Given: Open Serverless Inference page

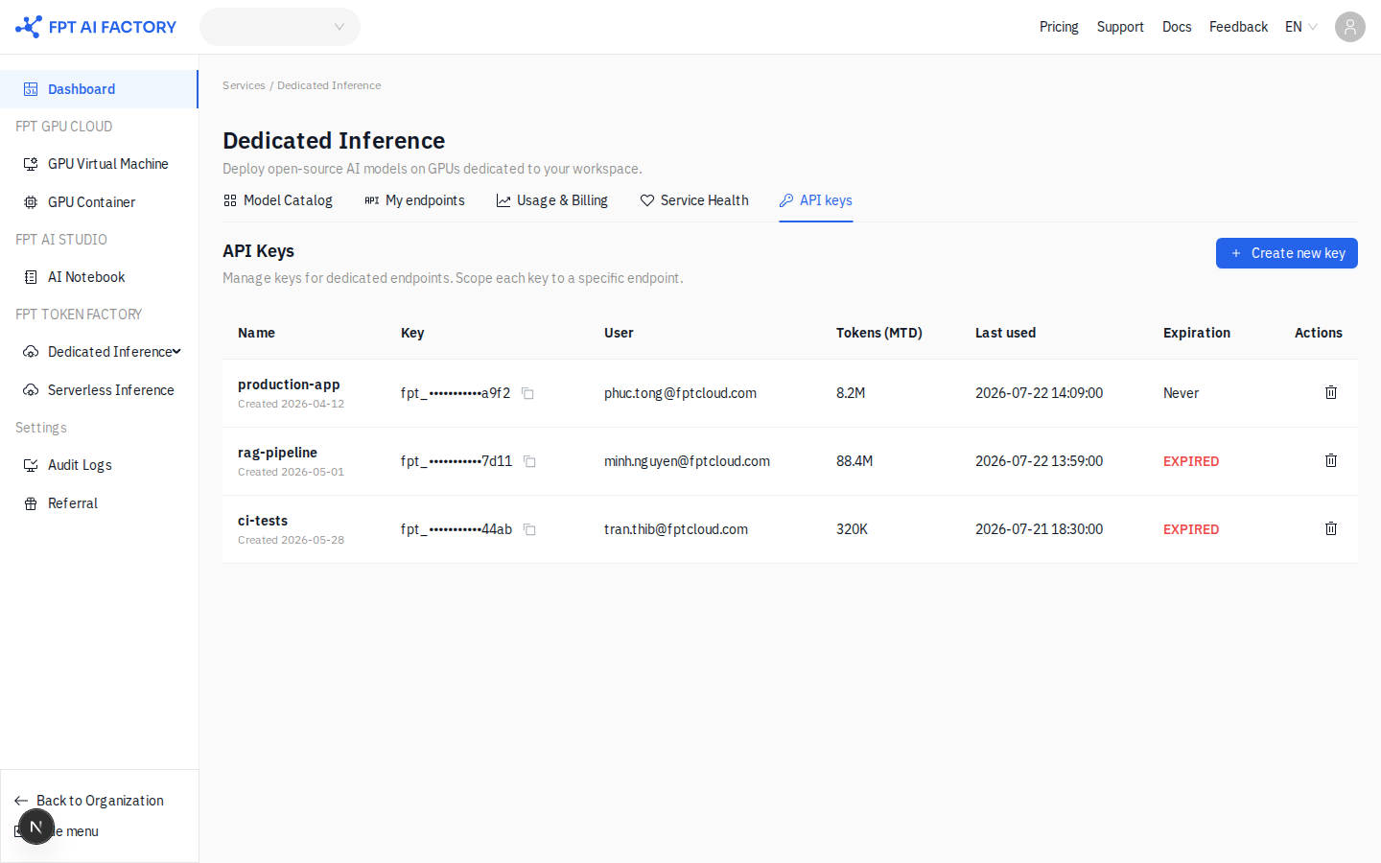Looking at the screenshot, I should click(99, 390).
